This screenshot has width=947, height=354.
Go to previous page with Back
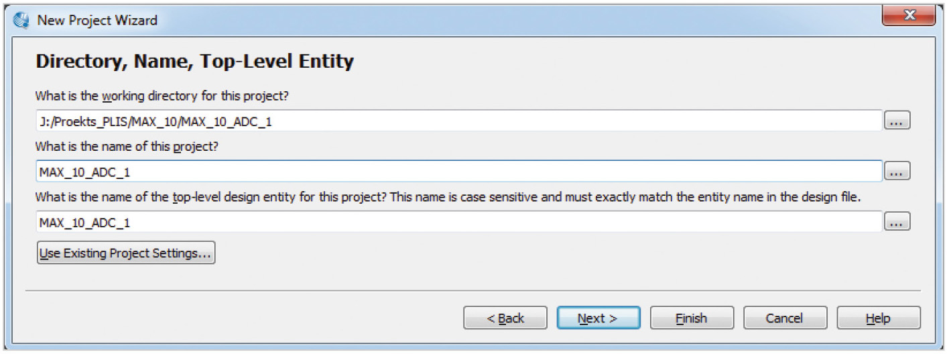[505, 318]
